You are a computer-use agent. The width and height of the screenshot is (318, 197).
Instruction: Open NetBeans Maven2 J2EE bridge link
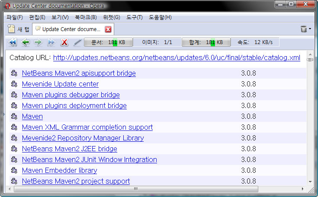pos(70,149)
